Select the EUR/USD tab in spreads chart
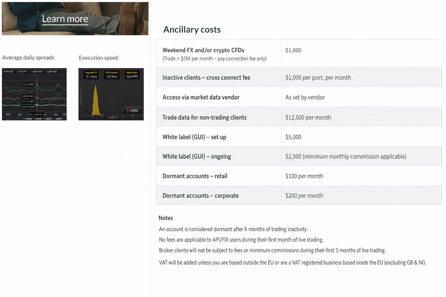Screen dimensions: 446x297 click(8, 72)
